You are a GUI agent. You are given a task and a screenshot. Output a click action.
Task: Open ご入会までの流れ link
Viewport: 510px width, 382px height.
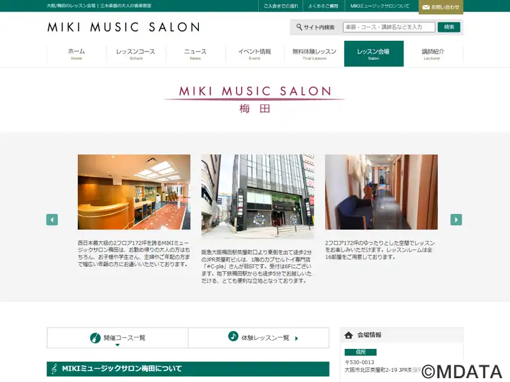[280, 6]
